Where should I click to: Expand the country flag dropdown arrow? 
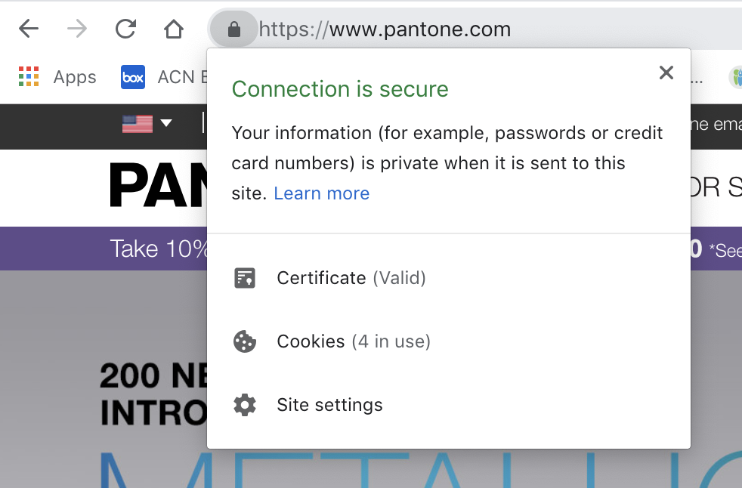166,123
